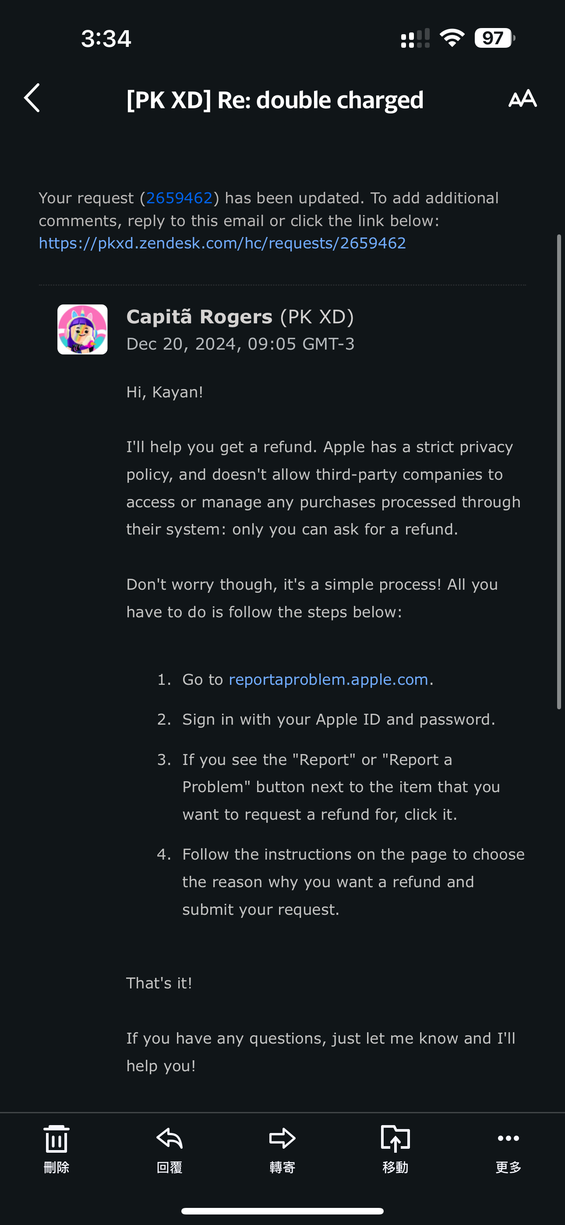The width and height of the screenshot is (565, 1225).
Task: Tap the home indicator bar at bottom
Action: 282,1211
